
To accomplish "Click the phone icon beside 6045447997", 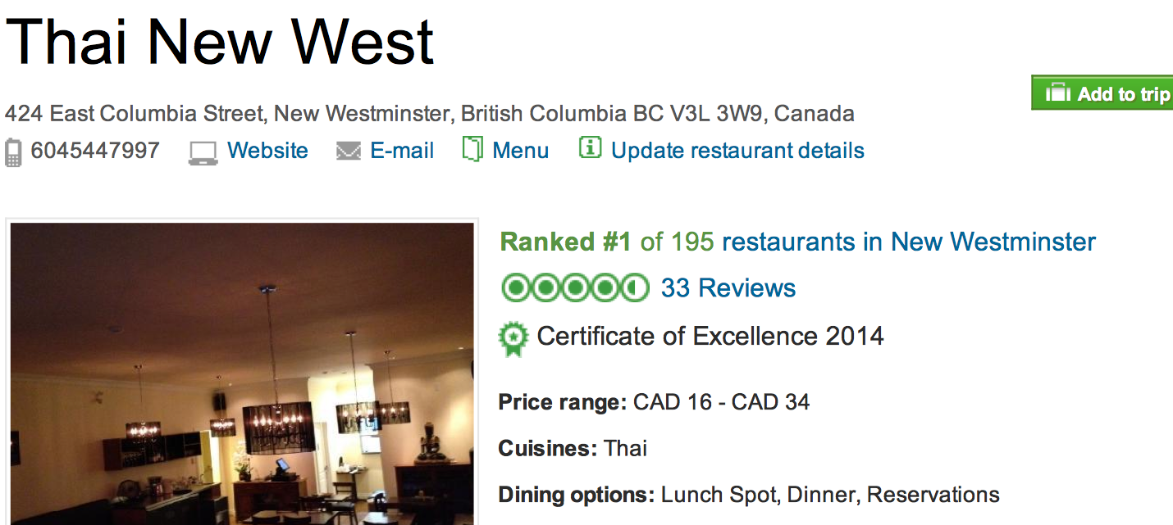I will [x=13, y=152].
